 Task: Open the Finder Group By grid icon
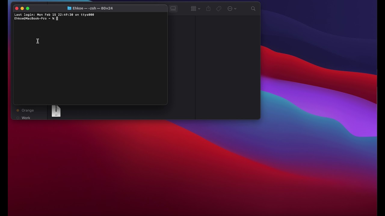point(193,9)
